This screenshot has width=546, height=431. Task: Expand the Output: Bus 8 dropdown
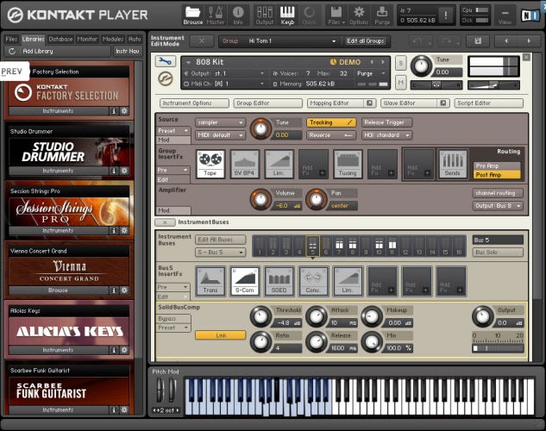click(497, 205)
